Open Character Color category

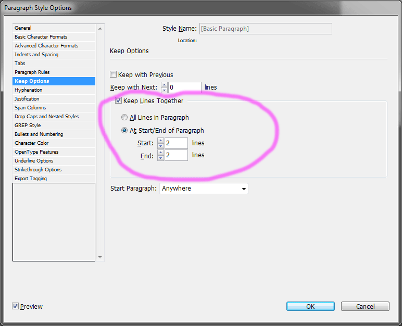(54, 143)
